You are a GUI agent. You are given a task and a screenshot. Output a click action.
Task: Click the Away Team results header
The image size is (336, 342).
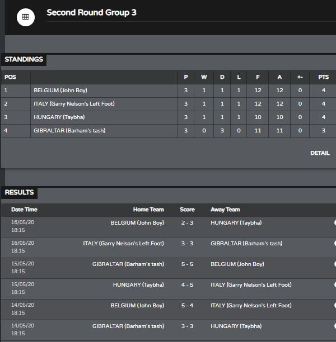(225, 210)
